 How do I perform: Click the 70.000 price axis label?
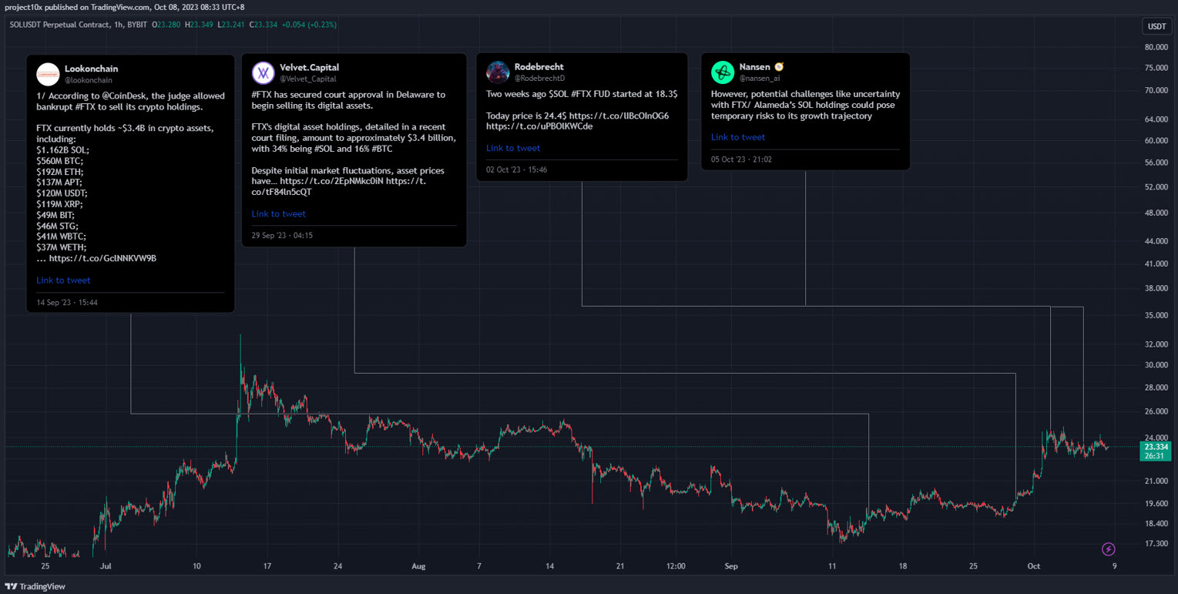click(1157, 90)
